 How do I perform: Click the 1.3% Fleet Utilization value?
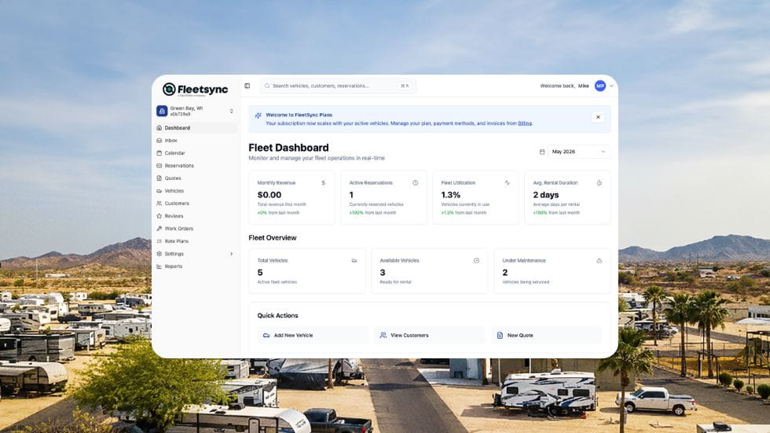[x=450, y=195]
